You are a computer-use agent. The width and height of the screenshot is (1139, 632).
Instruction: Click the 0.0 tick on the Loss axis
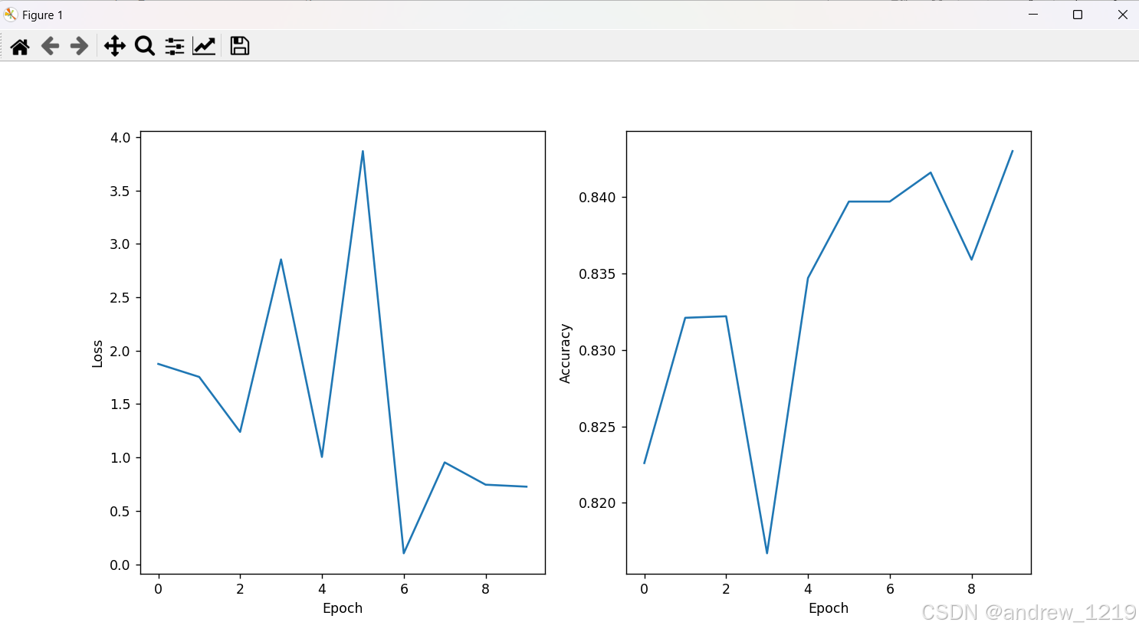[x=120, y=565]
